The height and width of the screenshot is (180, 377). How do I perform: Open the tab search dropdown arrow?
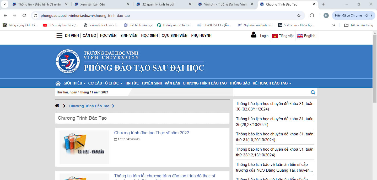click(4, 4)
